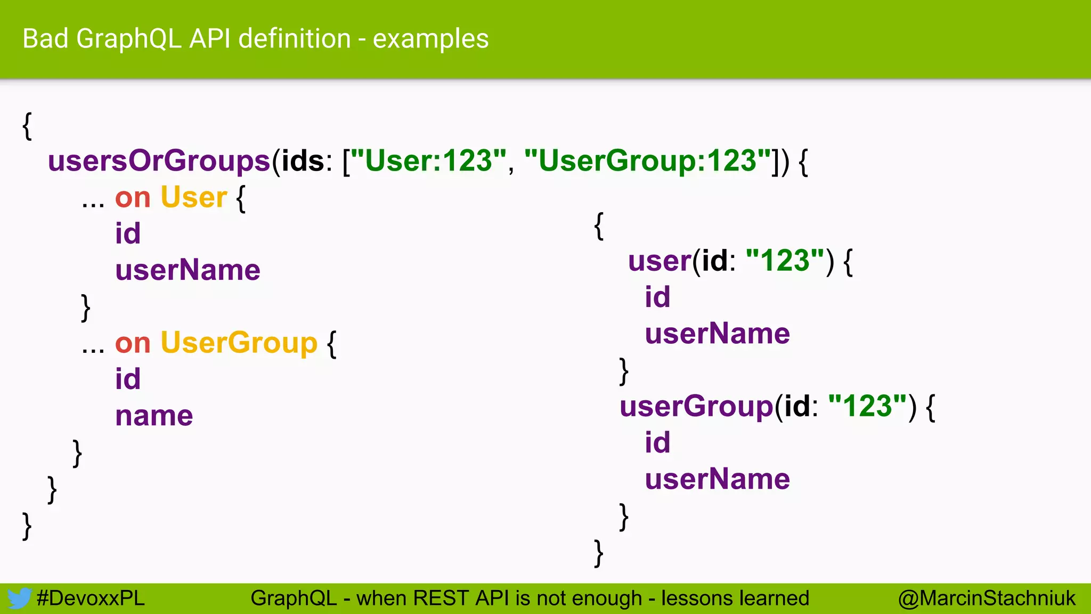Viewport: 1091px width, 614px height.
Task: Click the @MarcinStachniuk handle in footer
Action: (x=987, y=598)
